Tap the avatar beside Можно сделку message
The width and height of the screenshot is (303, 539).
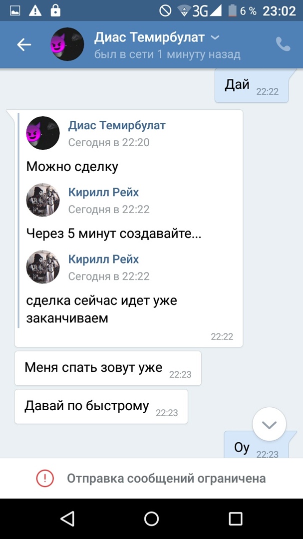coord(43,133)
